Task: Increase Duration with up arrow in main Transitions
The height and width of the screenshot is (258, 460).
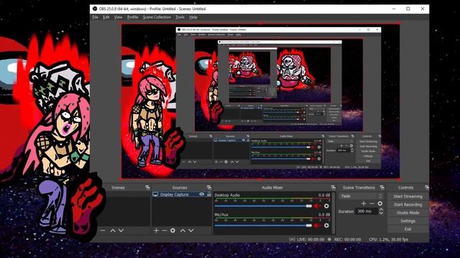Action: [381, 209]
